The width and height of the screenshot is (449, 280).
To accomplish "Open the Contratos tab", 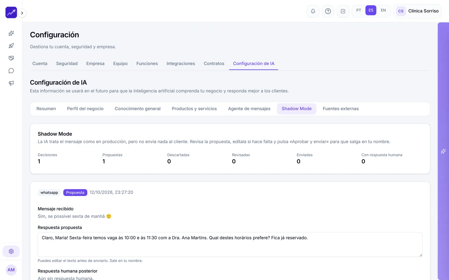I will coord(214,64).
